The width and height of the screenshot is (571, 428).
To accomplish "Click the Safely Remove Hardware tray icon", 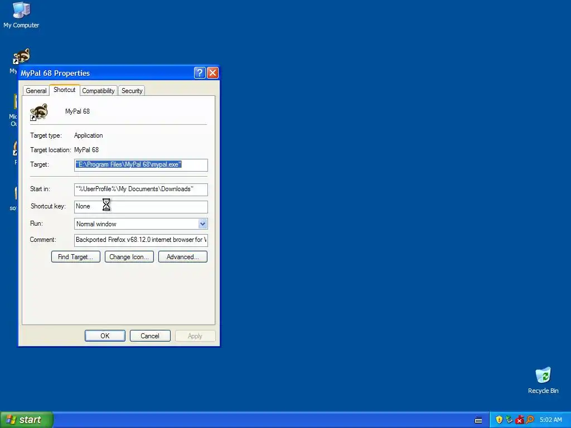I will click(x=509, y=420).
